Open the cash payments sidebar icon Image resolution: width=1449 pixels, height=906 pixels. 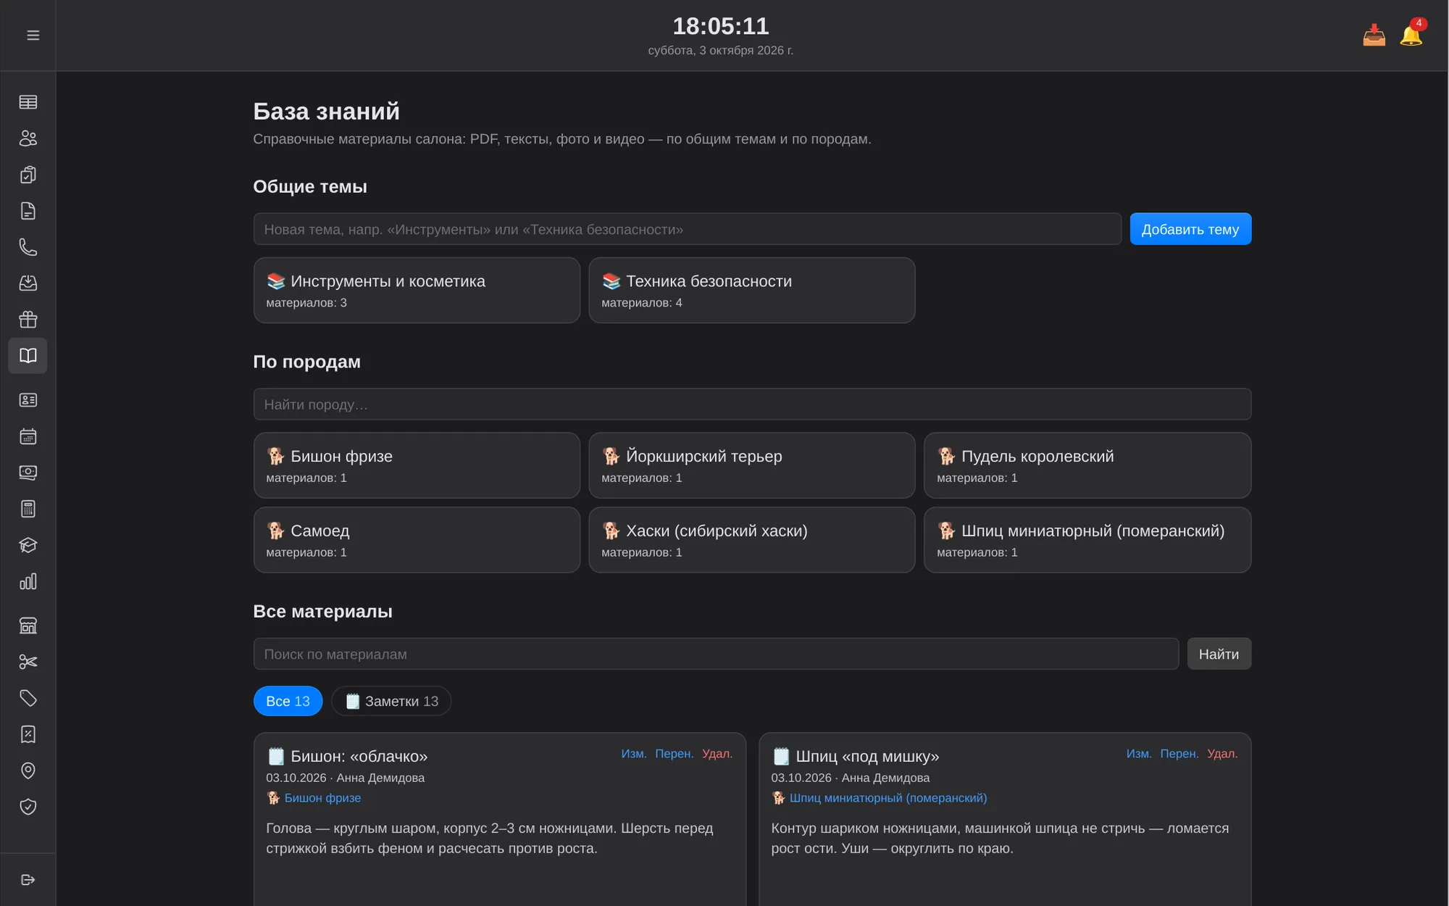28,473
